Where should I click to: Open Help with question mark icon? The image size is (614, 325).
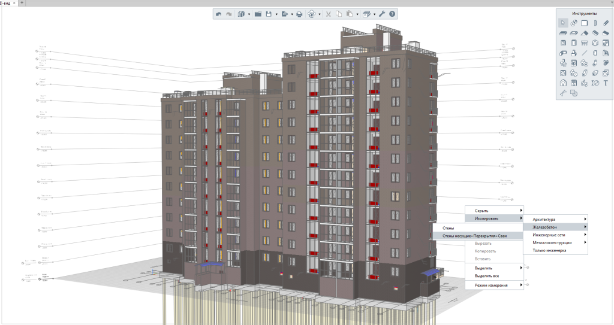click(x=392, y=14)
